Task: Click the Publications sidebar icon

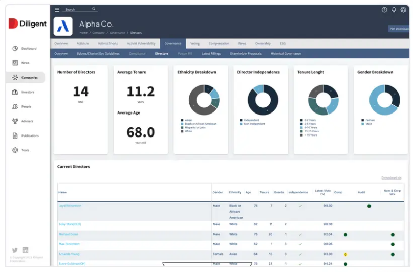Action: (x=15, y=135)
